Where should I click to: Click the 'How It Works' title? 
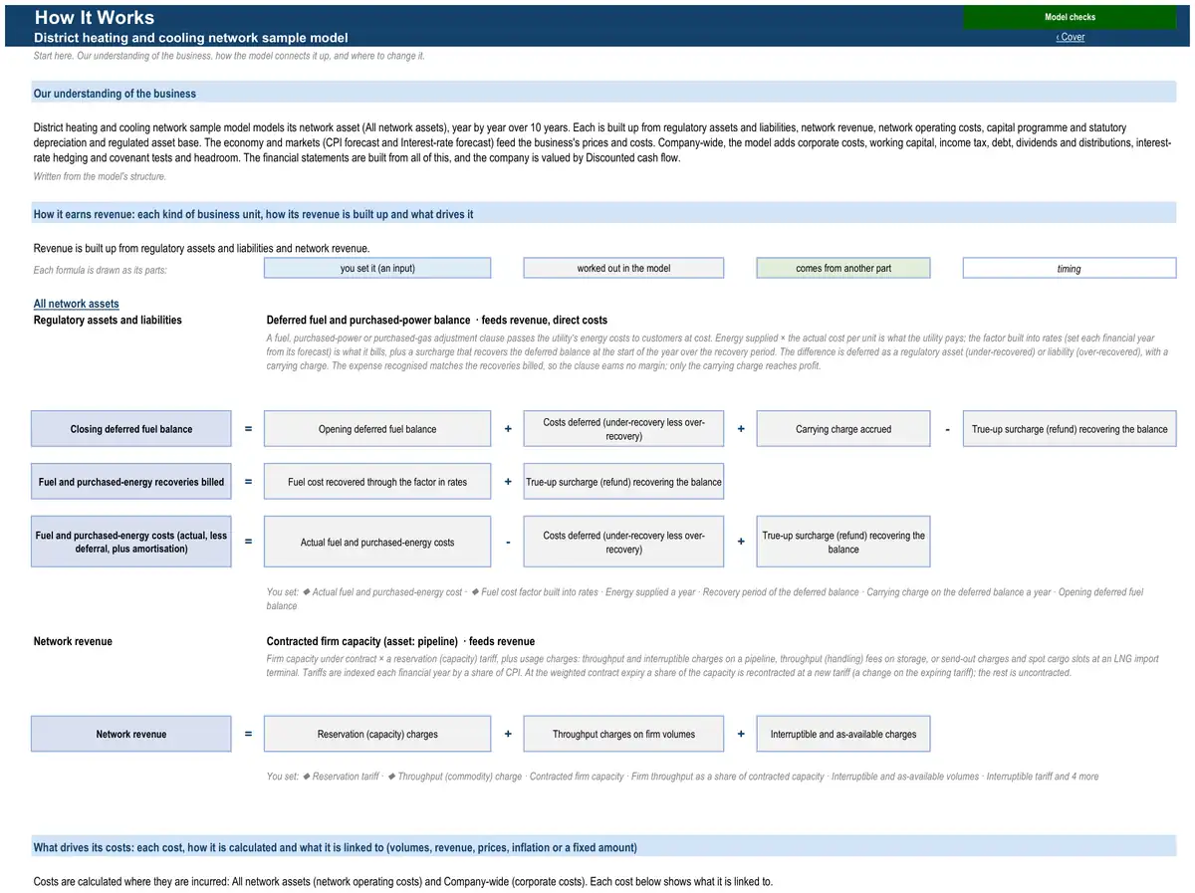tap(95, 17)
